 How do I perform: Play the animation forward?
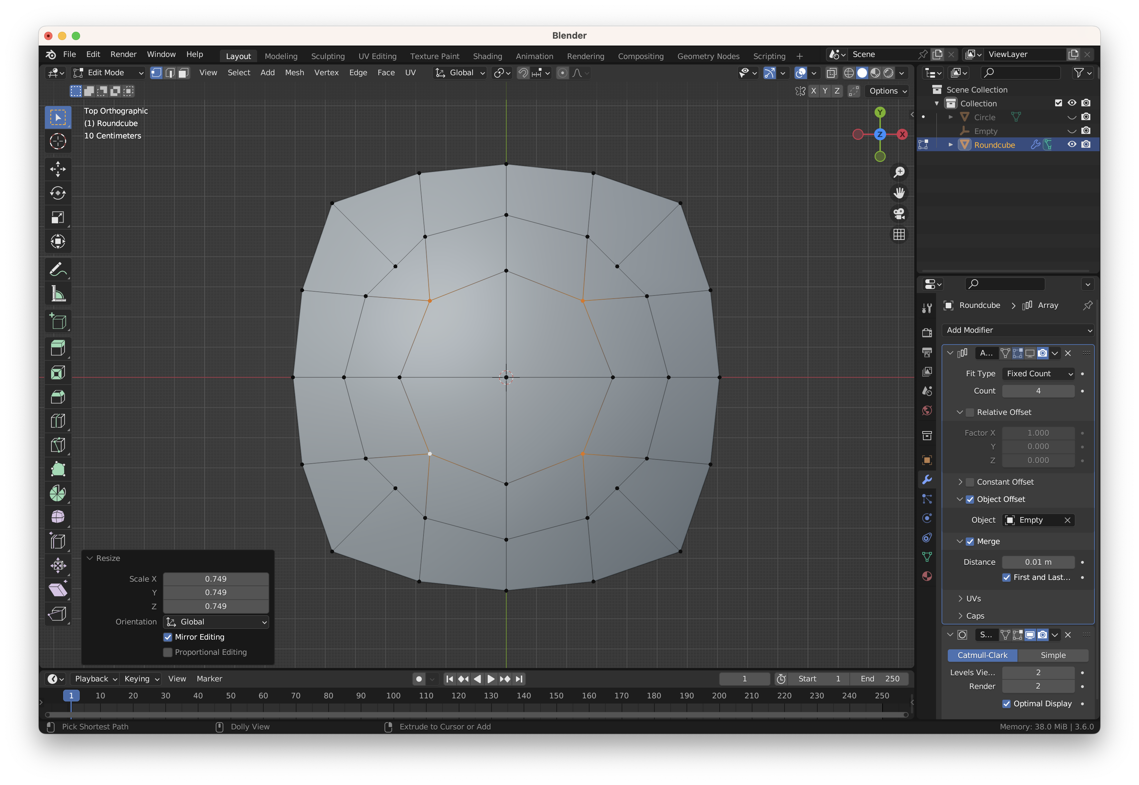point(491,679)
